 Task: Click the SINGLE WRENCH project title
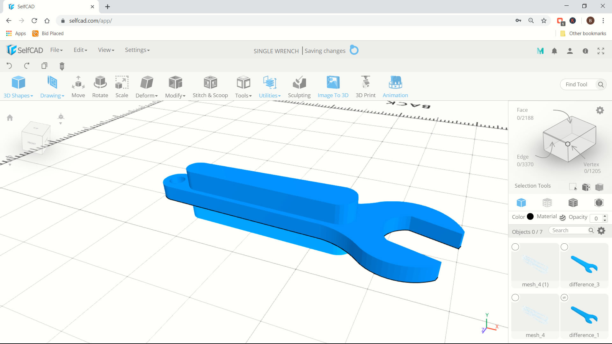pos(276,51)
